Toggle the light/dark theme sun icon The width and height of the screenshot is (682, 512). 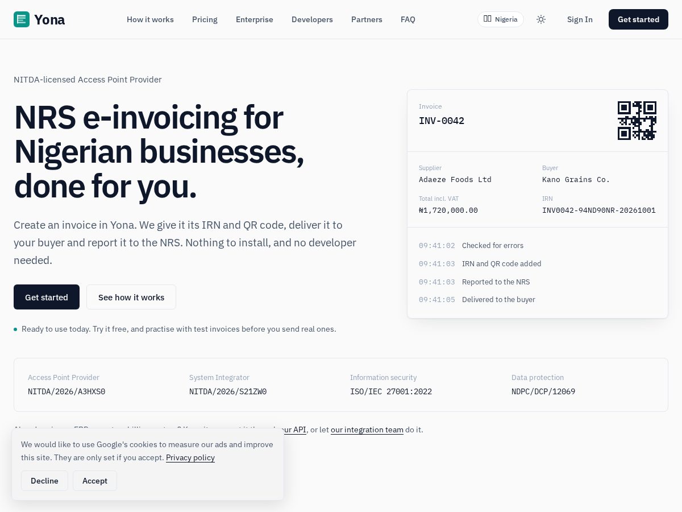pyautogui.click(x=541, y=19)
